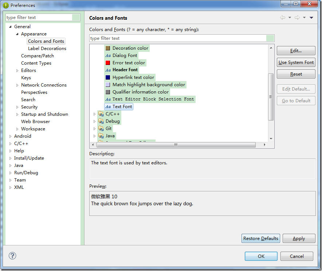This screenshot has height=271, width=322.
Task: Select the Qualifier information color swatch
Action: click(108, 92)
